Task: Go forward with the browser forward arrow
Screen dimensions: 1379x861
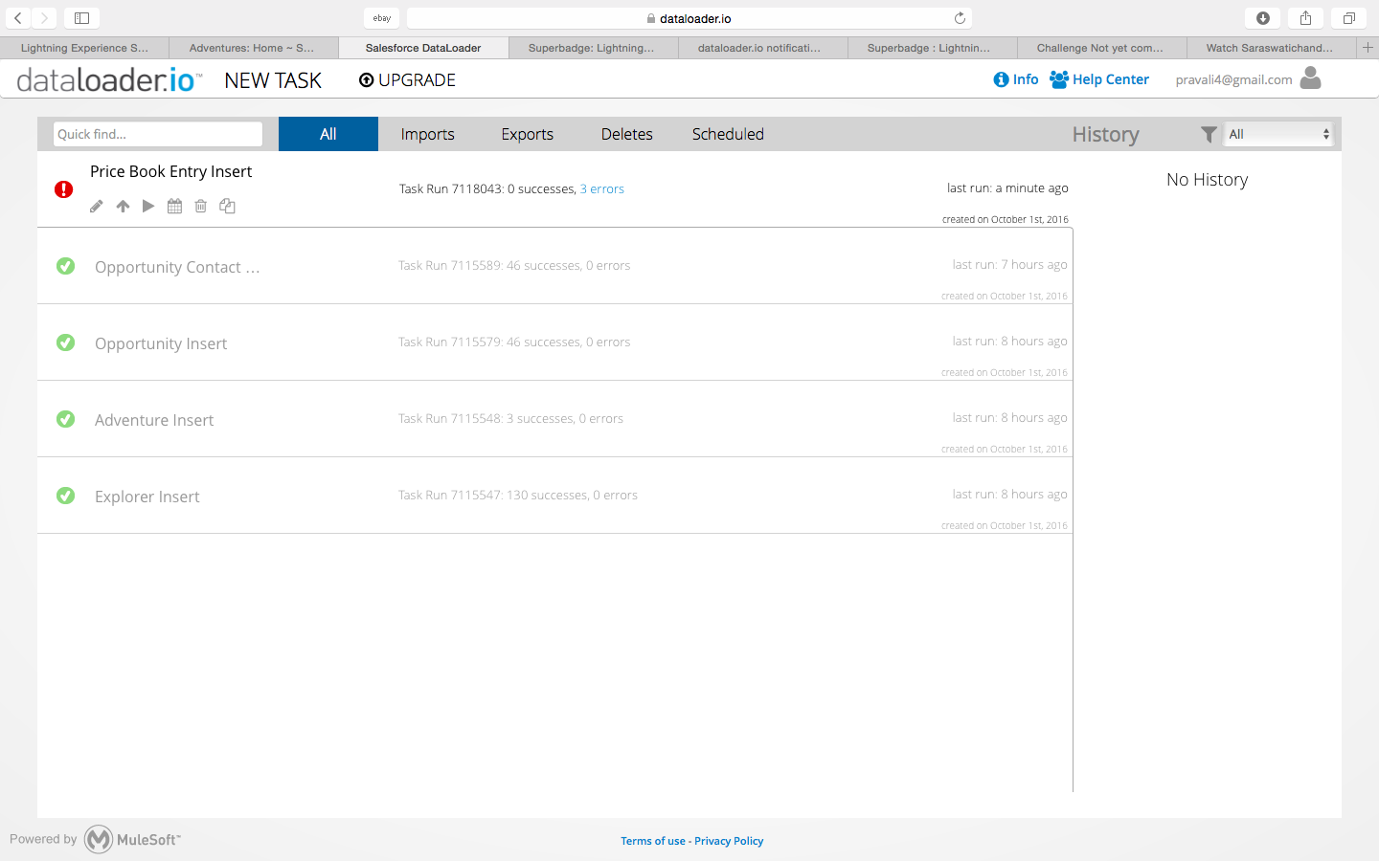Action: coord(44,18)
